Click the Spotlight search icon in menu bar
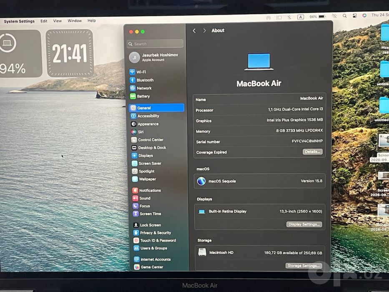This screenshot has width=389, height=292. pyautogui.click(x=344, y=16)
